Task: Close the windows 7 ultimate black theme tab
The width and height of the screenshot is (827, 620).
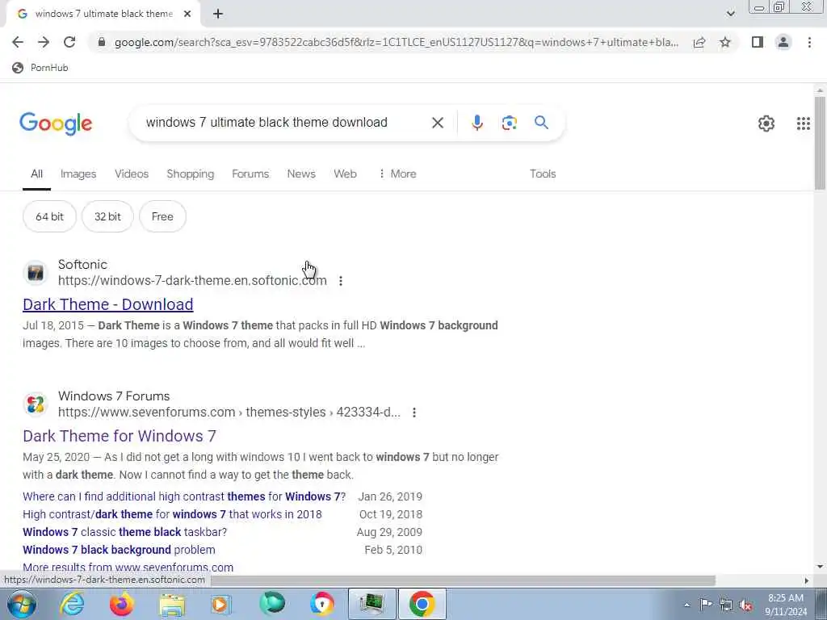Action: click(187, 15)
